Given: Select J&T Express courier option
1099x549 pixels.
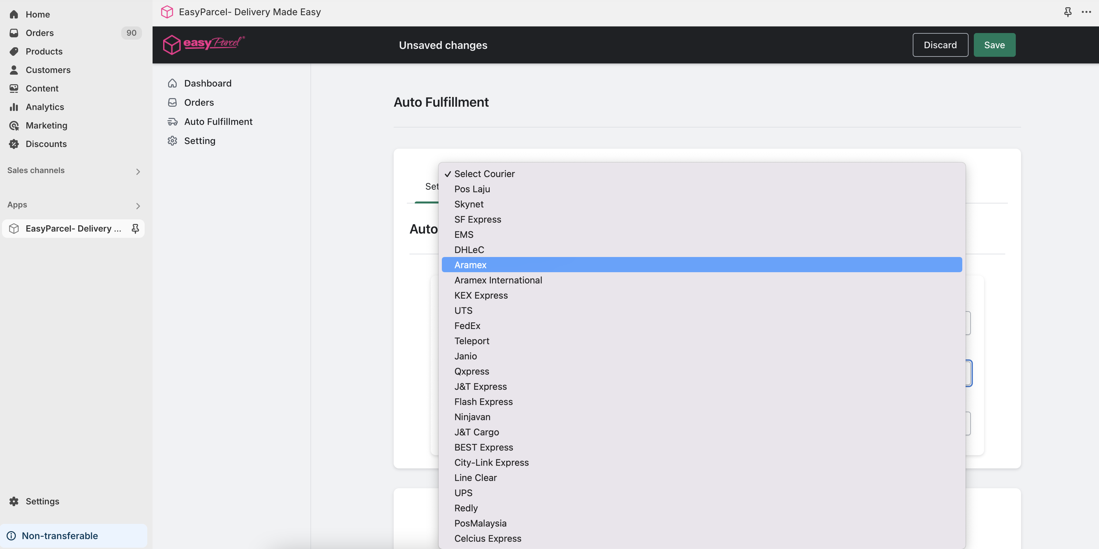Looking at the screenshot, I should pos(480,386).
